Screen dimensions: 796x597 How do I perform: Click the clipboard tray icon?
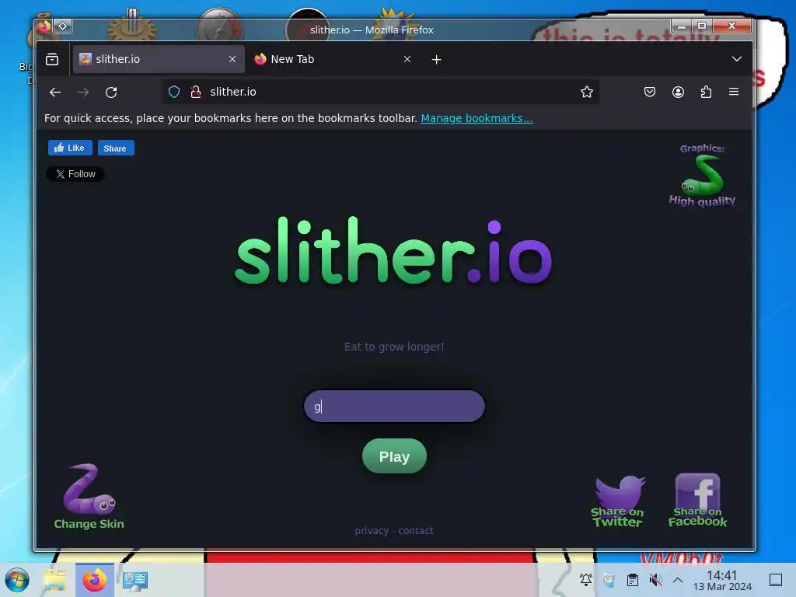[633, 579]
